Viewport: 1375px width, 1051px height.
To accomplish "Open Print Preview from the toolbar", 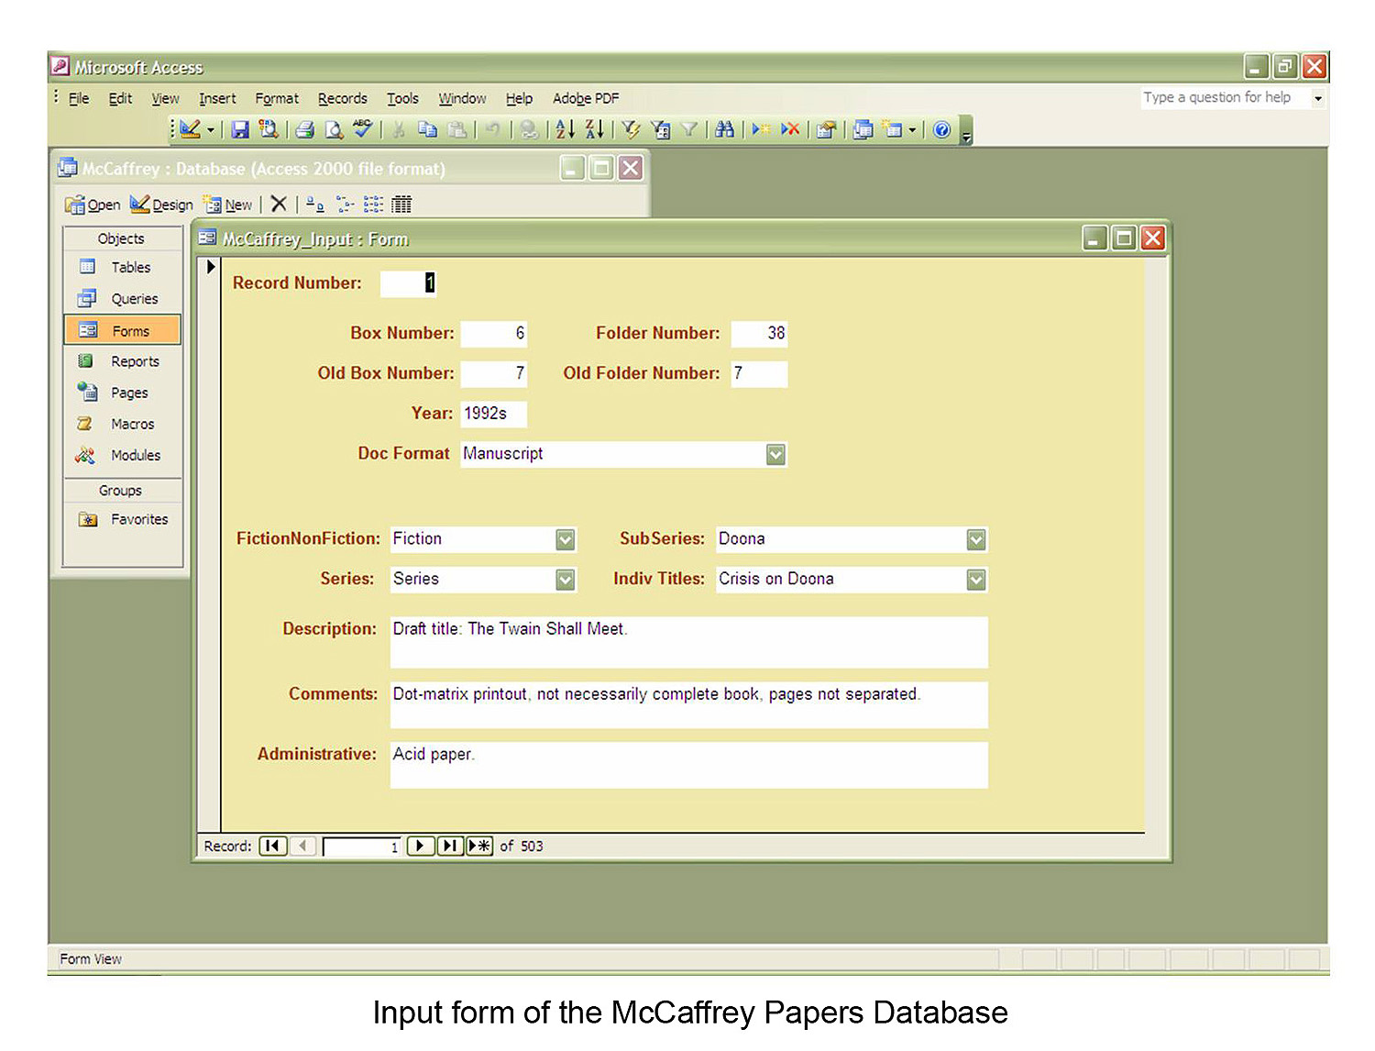I will 334,130.
